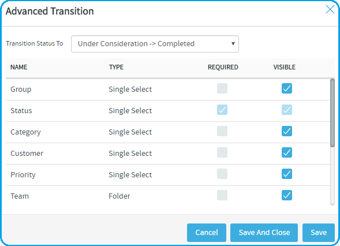This screenshot has height=246, width=340.
Task: Hide the Category field via Visible checkbox
Action: point(287,131)
